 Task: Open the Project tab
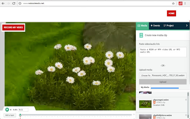[x=169, y=26]
